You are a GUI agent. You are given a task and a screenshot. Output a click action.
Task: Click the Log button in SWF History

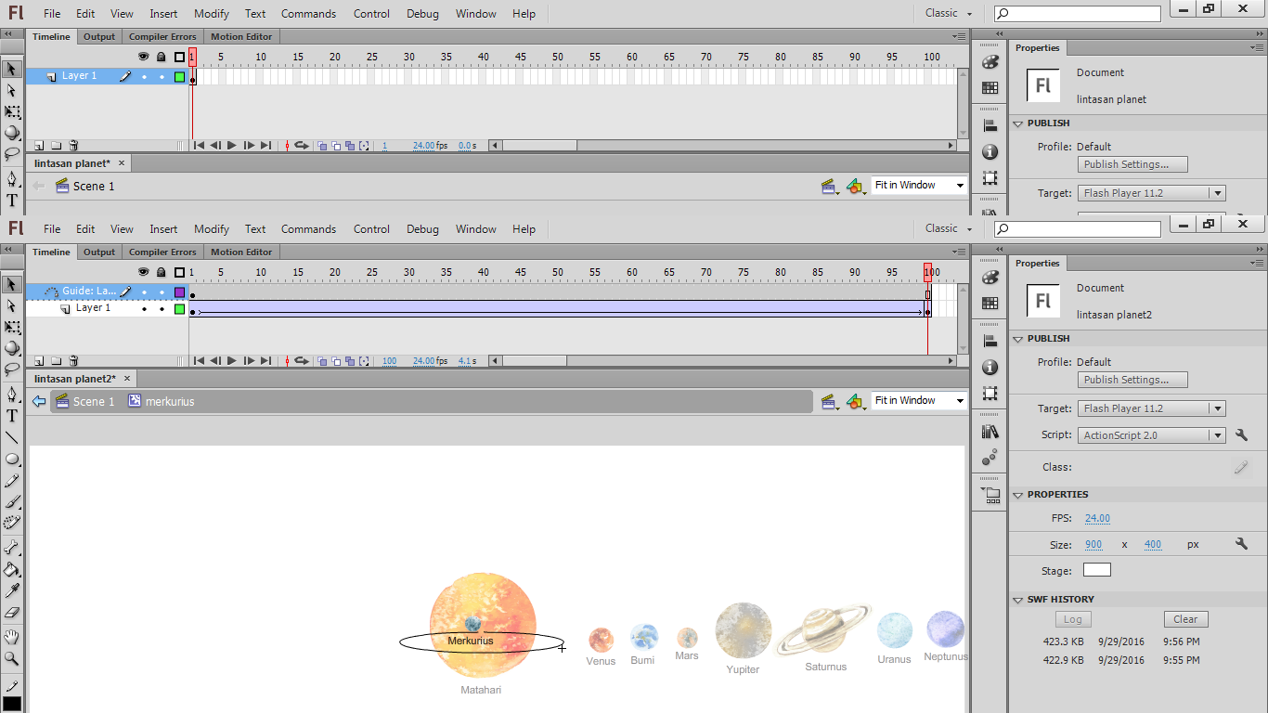click(1072, 619)
